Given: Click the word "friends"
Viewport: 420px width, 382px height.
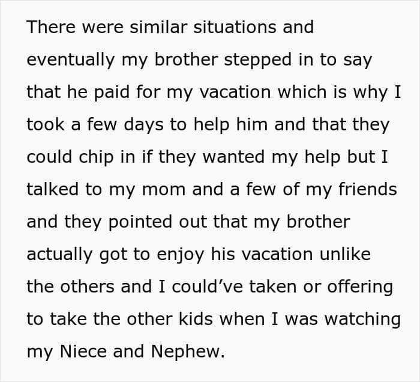Looking at the screenshot, I should 368,189.
